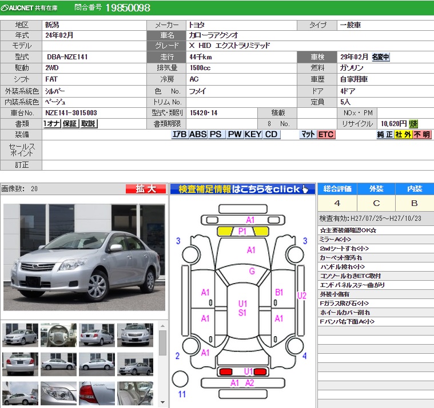Click the yellow headlight on the diagram
The height and width of the screenshot is (408, 434).
(225, 231)
